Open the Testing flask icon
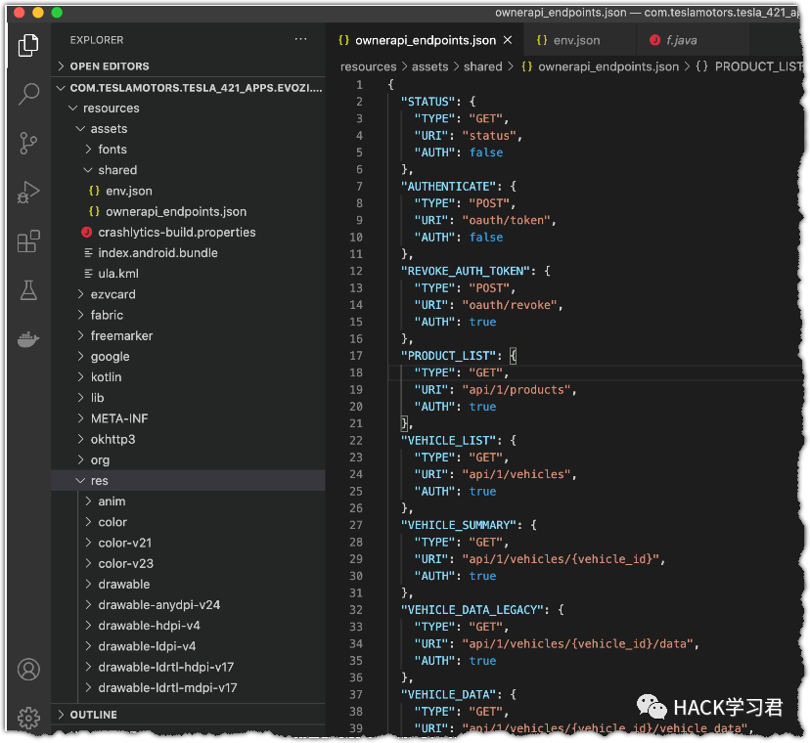 pos(28,290)
